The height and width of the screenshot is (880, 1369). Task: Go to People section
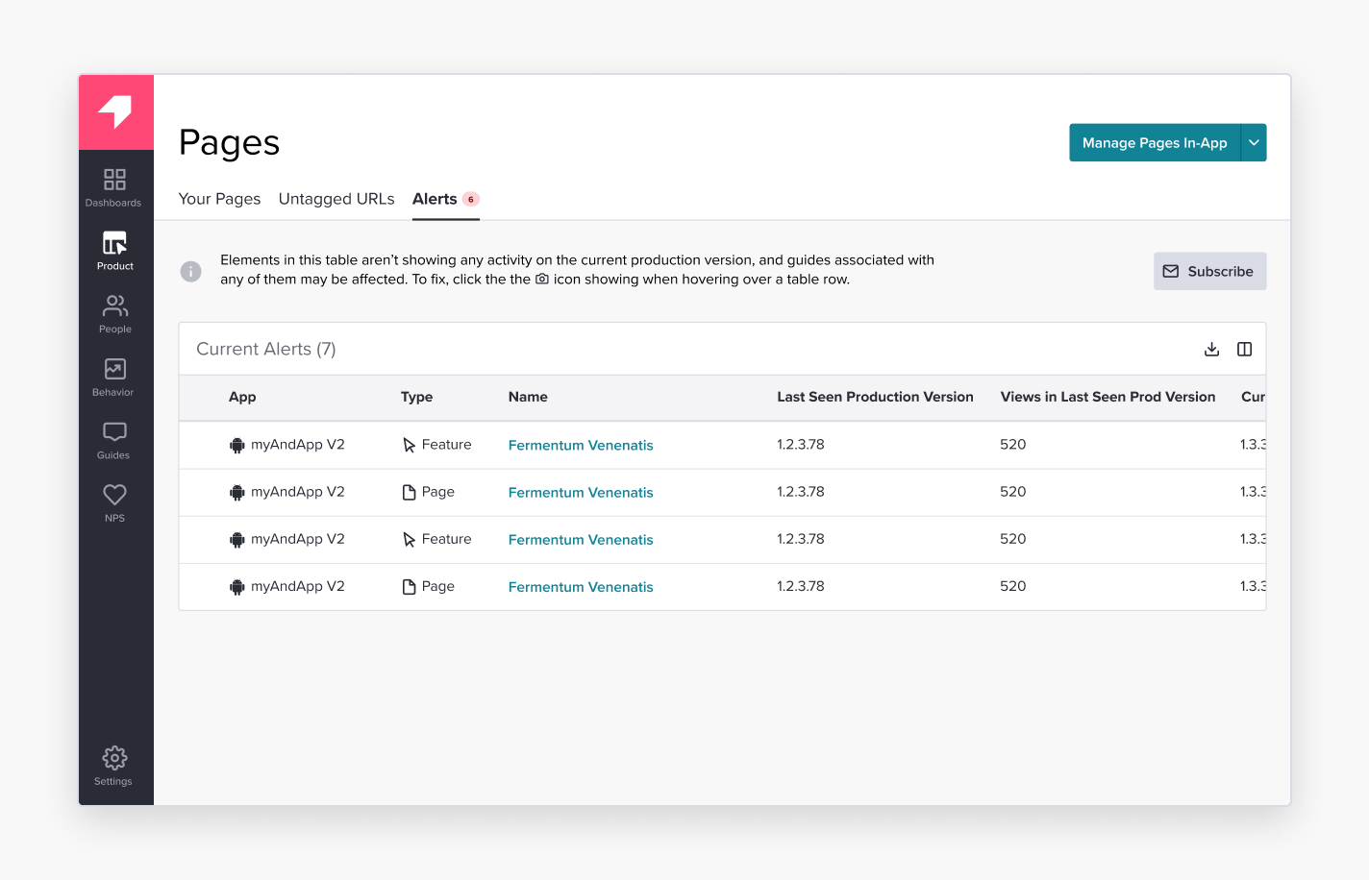[114, 314]
